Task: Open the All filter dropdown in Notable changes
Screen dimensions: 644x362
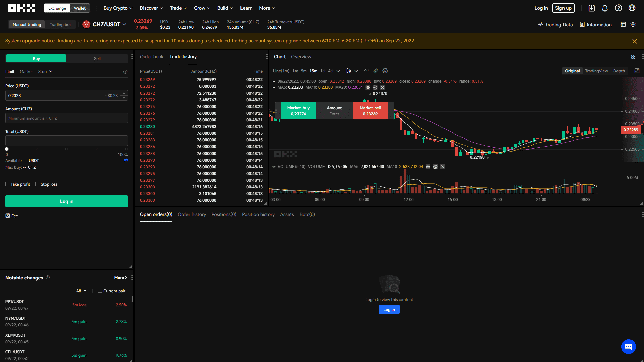Action: click(81, 291)
